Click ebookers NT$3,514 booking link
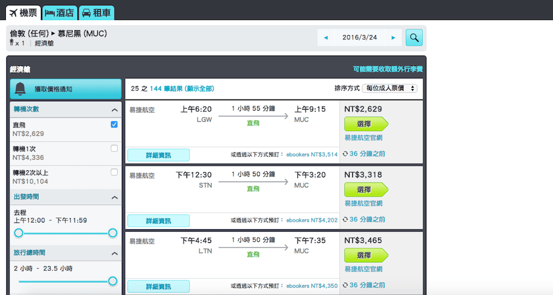The image size is (553, 295). coord(312,155)
